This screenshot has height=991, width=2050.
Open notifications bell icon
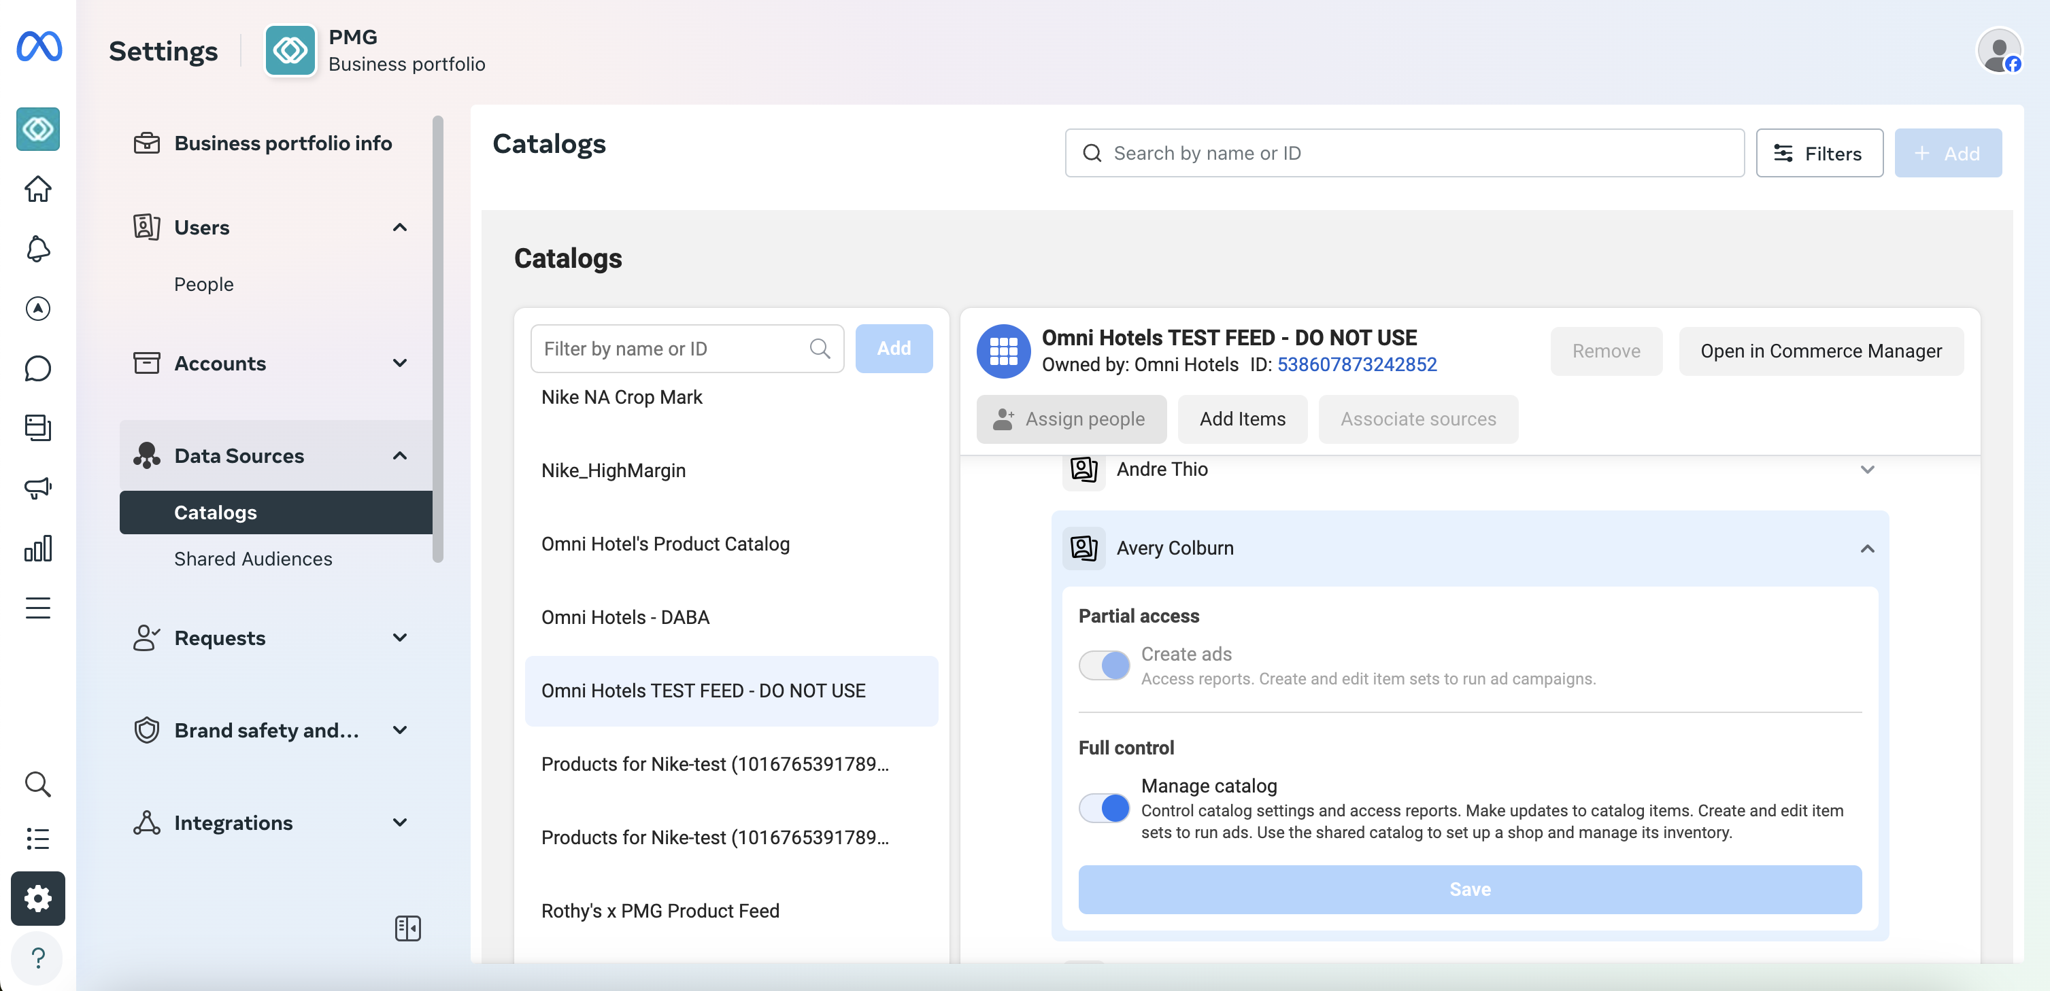click(x=37, y=249)
